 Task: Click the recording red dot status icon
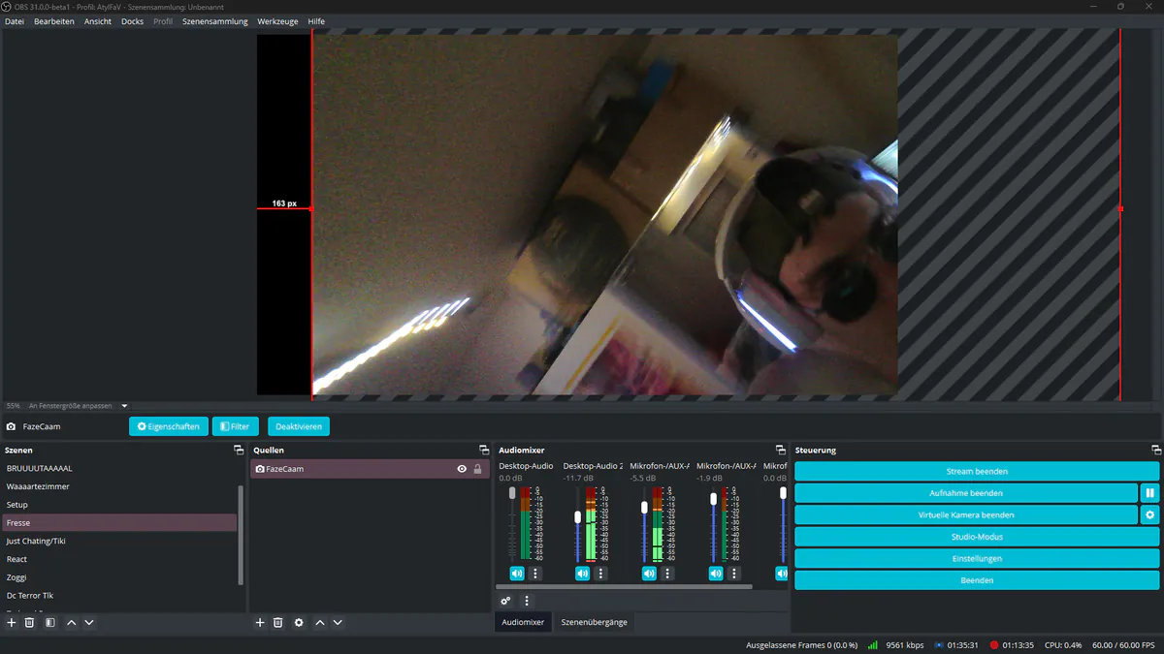tap(994, 645)
